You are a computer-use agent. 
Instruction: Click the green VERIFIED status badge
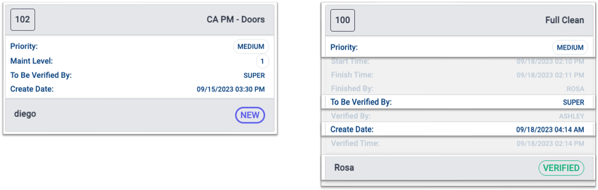[561, 168]
